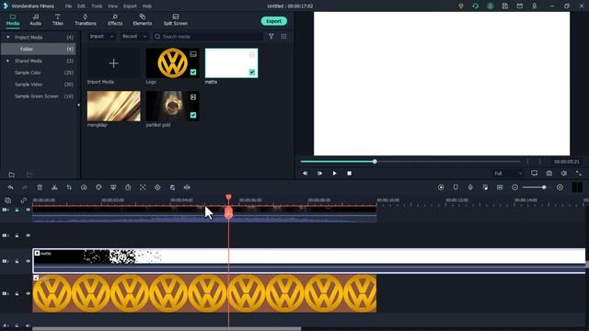Switch to the Transitions tab
This screenshot has height=331, width=589.
(86, 19)
